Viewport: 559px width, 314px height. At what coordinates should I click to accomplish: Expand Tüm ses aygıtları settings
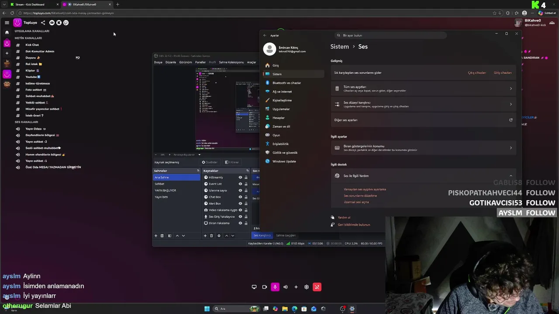(423, 89)
